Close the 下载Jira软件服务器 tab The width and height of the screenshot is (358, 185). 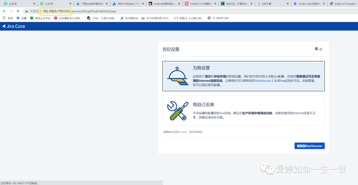click(107, 4)
